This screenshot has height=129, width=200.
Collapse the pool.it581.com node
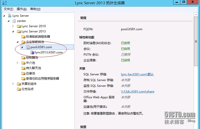tap(22, 47)
